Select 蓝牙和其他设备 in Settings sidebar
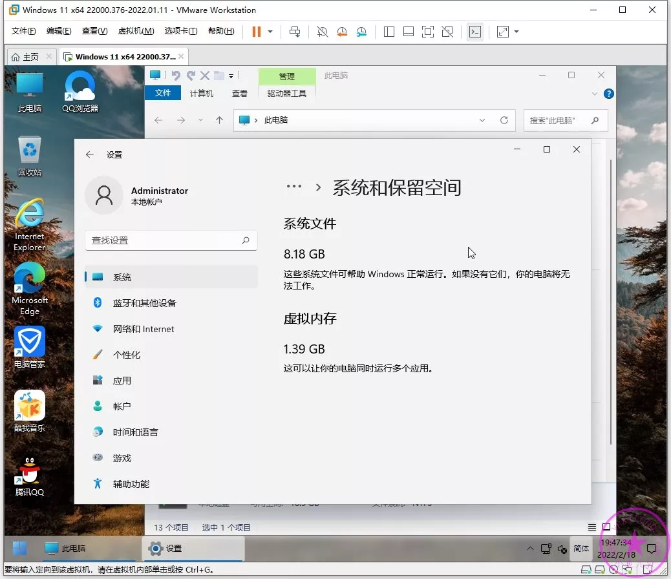The width and height of the screenshot is (671, 579). 144,303
